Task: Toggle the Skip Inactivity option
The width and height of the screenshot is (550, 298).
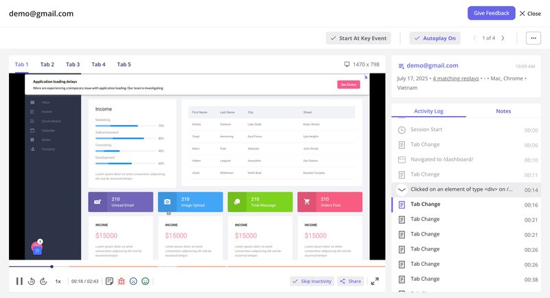Action: coord(311,281)
